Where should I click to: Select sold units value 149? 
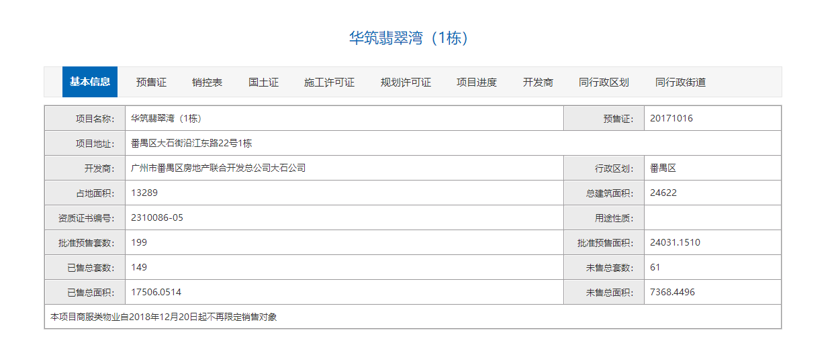click(139, 267)
